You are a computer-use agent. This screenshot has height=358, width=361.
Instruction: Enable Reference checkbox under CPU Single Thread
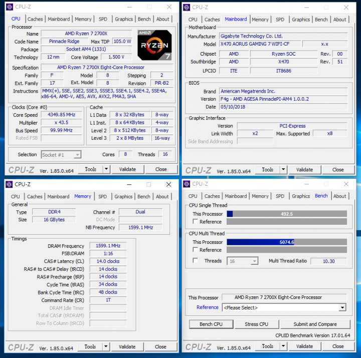pos(195,221)
